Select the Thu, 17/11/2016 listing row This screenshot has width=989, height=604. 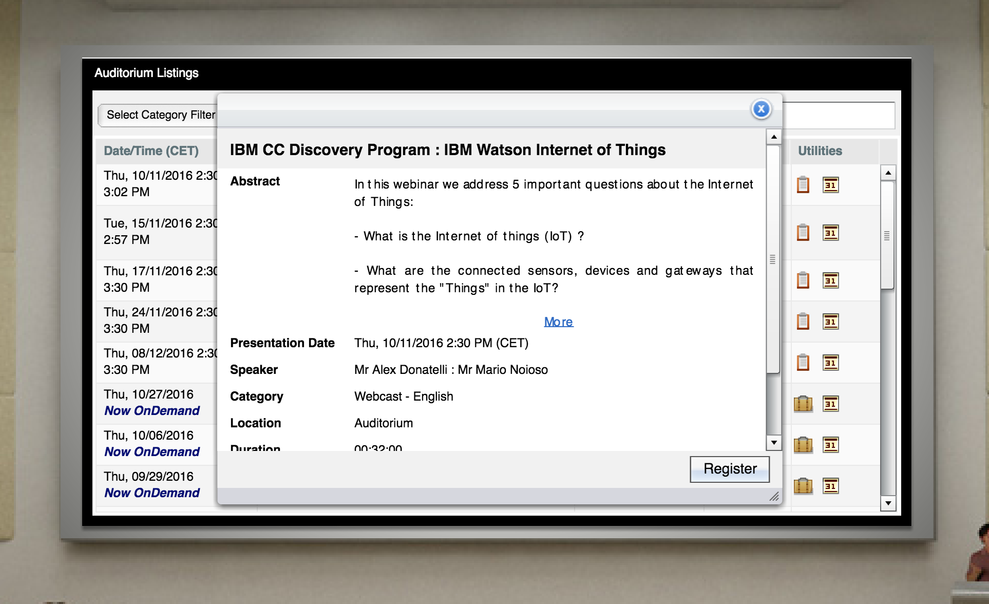click(x=157, y=279)
